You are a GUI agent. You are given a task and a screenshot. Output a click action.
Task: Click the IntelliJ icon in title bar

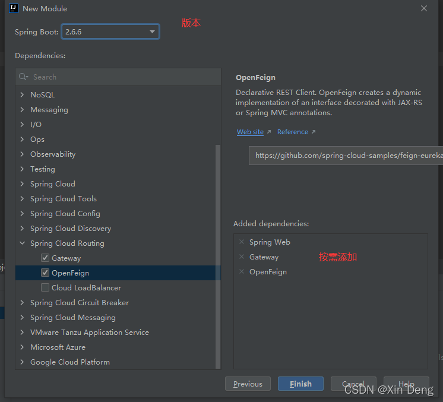(14, 8)
